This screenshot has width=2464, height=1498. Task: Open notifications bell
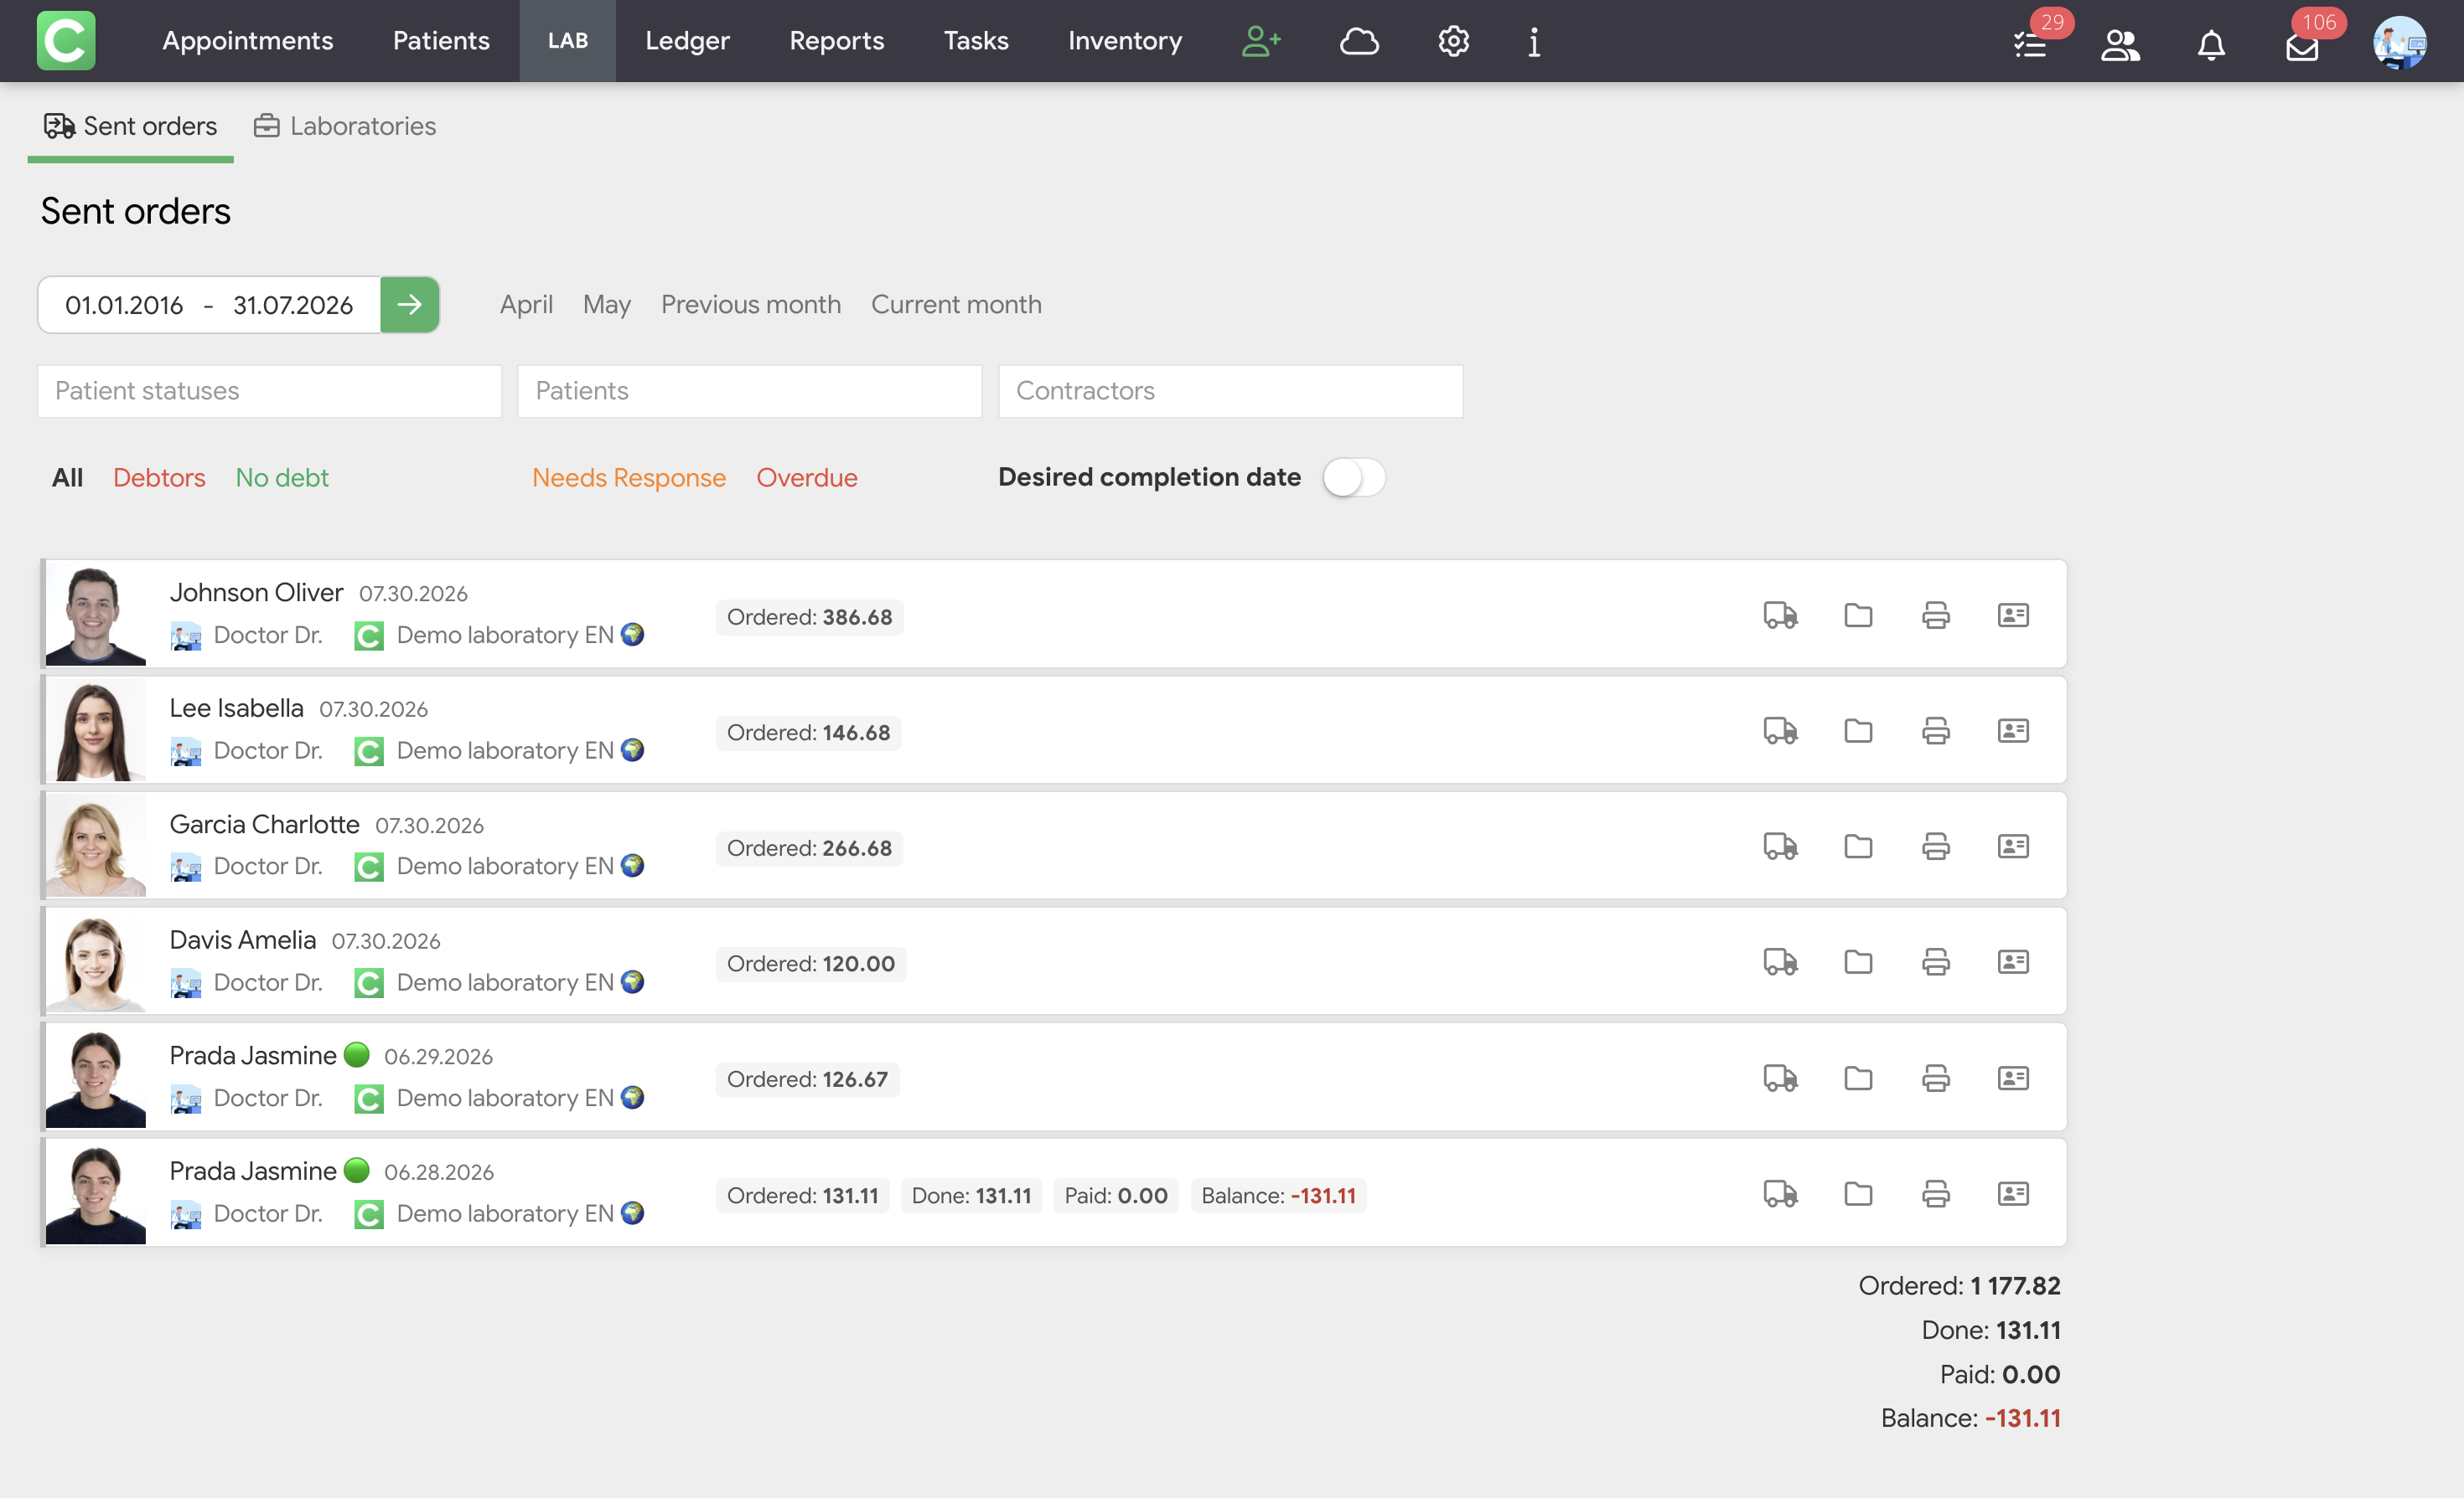coord(2211,45)
